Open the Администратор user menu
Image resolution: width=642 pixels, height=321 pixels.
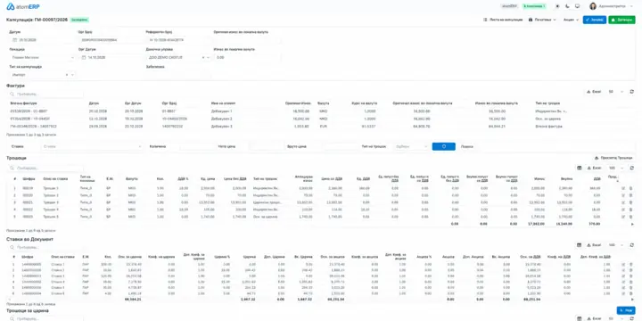[x=612, y=6]
